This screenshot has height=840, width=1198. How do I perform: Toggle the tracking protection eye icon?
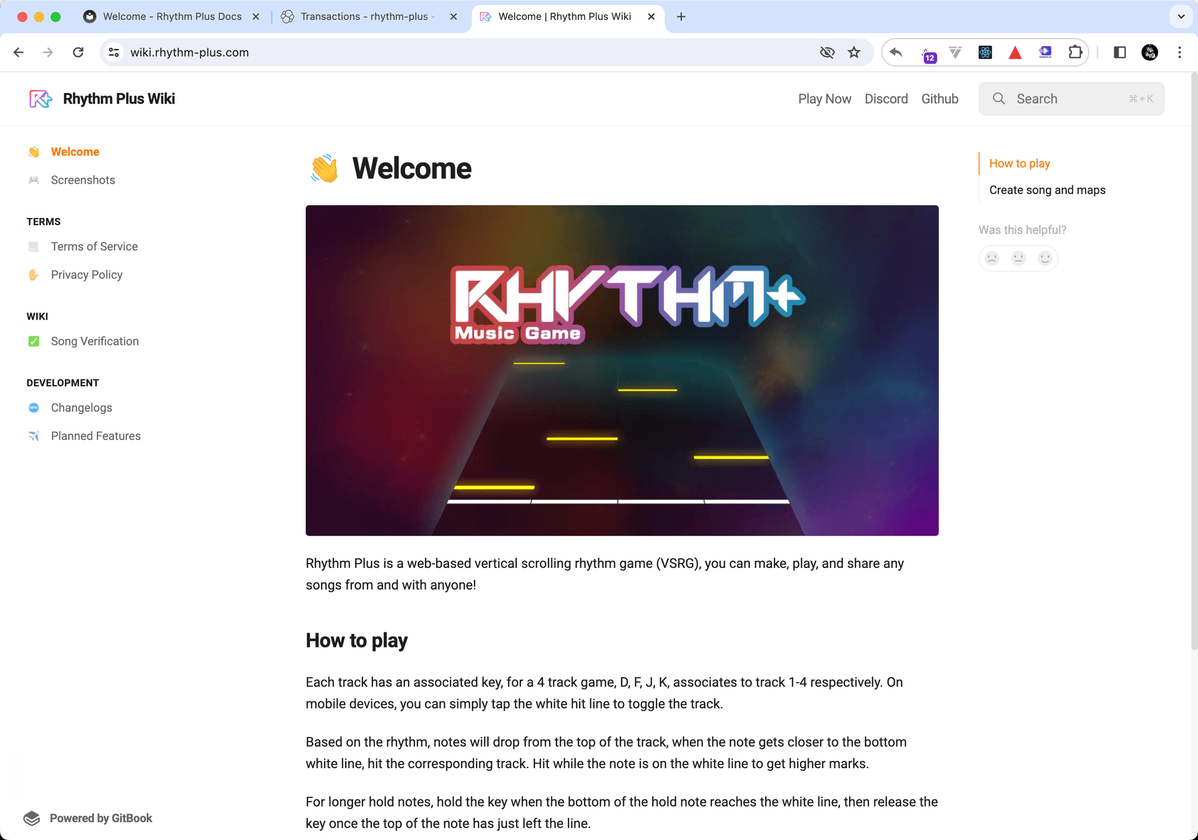pyautogui.click(x=827, y=52)
